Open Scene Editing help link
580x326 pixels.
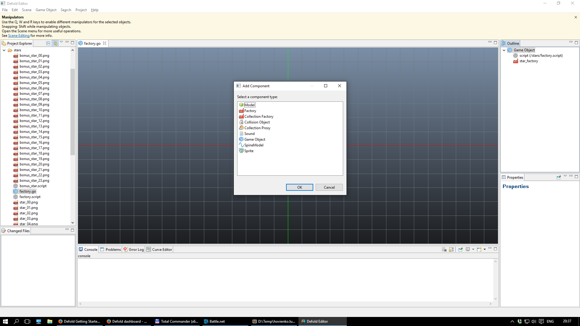(x=19, y=36)
